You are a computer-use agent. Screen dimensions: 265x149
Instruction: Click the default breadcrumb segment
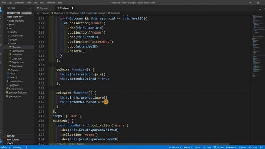pyautogui.click(x=101, y=13)
